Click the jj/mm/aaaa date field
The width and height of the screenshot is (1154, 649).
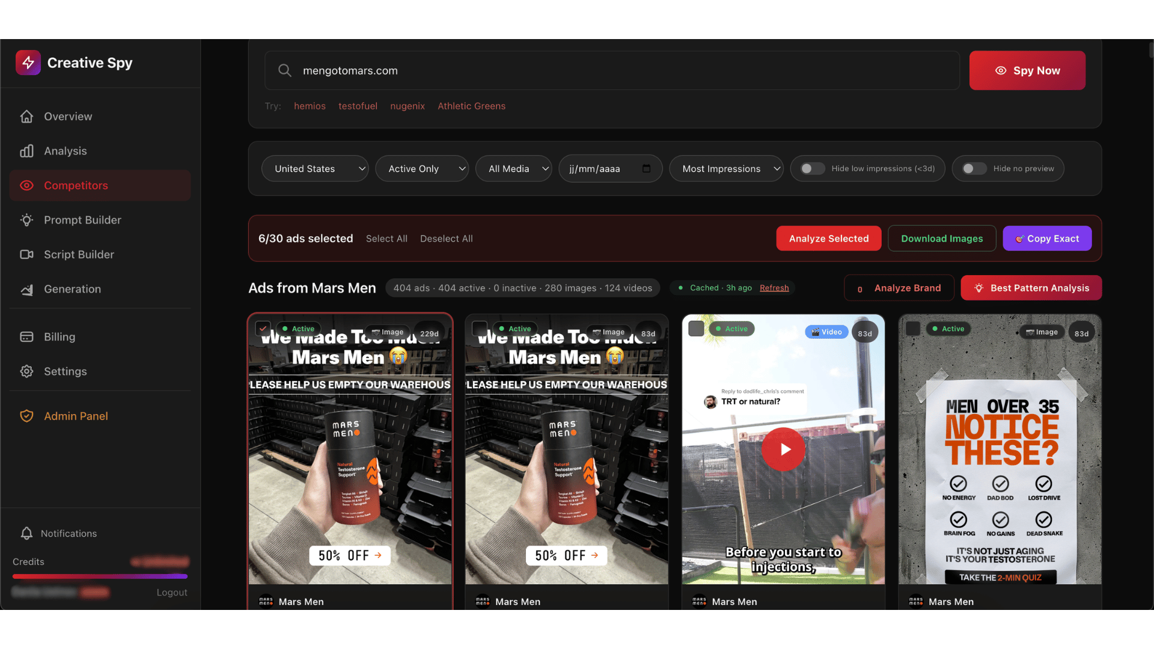pos(611,169)
